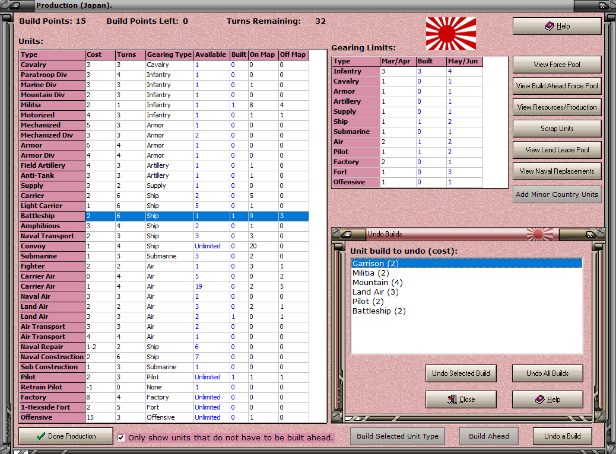Click the large rising sun flag emblem
616x454 pixels.
coord(450,34)
